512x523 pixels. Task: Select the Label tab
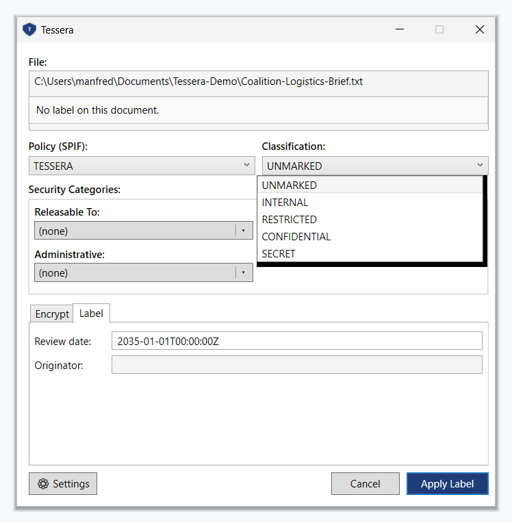point(91,314)
